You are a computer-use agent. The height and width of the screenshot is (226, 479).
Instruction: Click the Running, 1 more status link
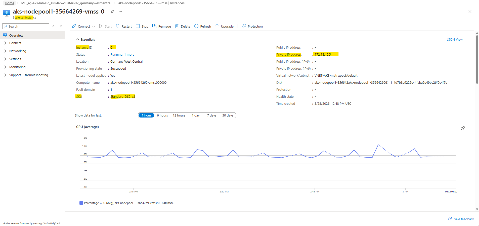tap(122, 54)
